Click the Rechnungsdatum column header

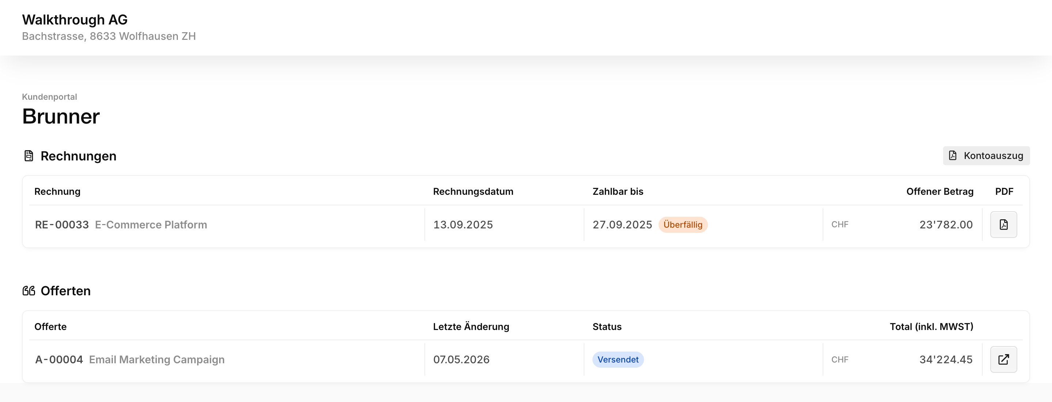tap(473, 191)
